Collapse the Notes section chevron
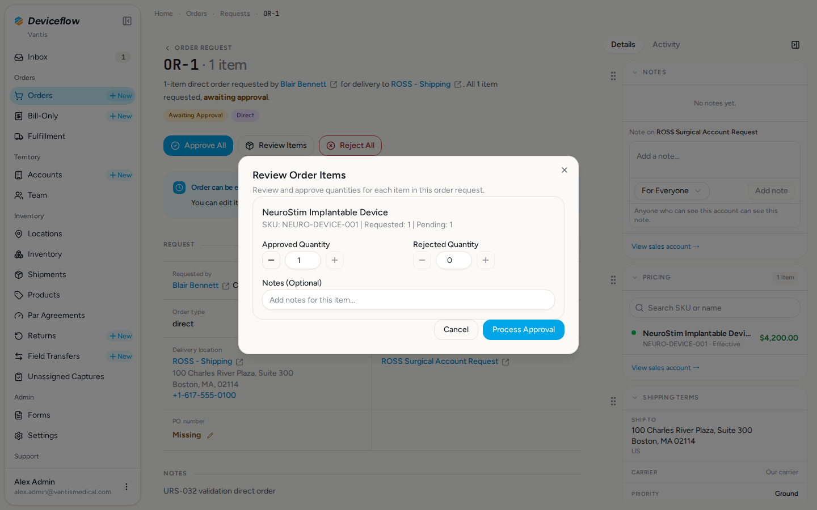 (x=635, y=73)
